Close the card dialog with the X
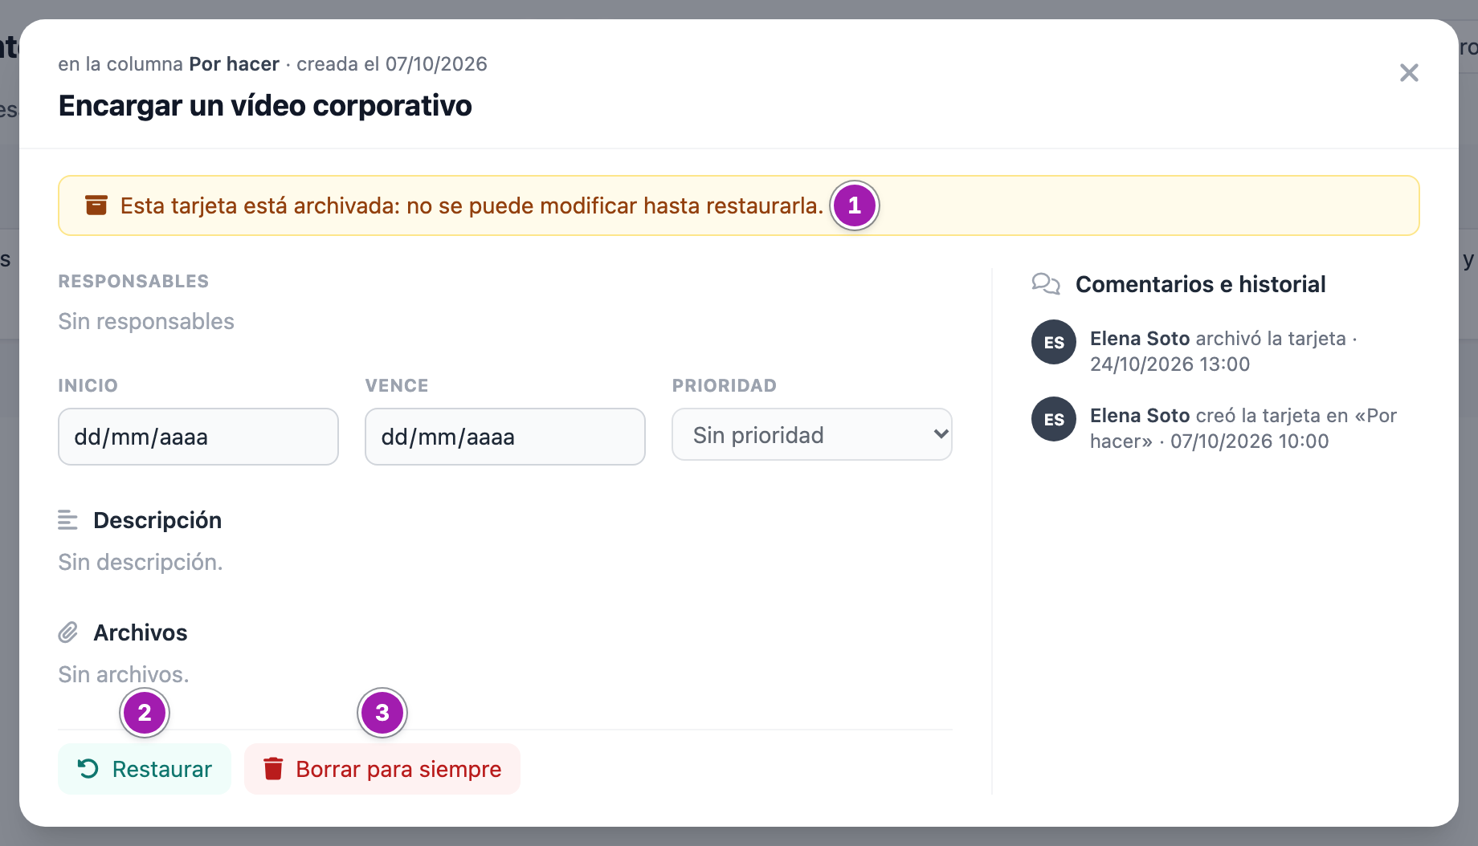1478x846 pixels. [x=1409, y=73]
